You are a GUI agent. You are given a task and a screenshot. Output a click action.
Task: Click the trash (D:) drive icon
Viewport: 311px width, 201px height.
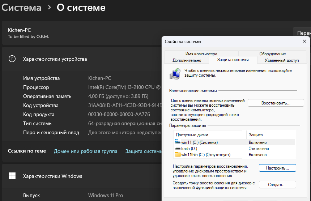pos(178,149)
